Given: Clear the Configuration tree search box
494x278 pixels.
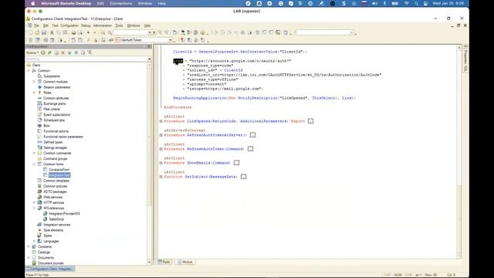Looking at the screenshot, I should point(149,59).
